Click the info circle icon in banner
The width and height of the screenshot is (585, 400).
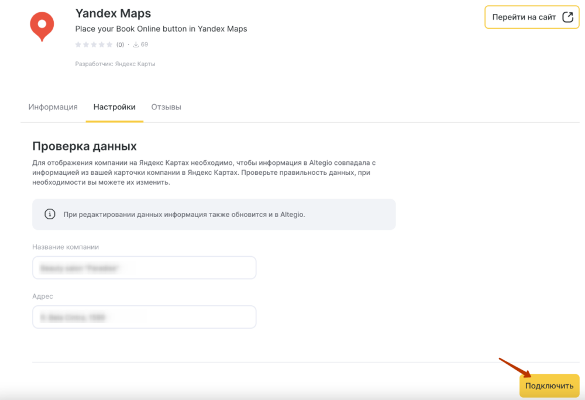pyautogui.click(x=50, y=214)
